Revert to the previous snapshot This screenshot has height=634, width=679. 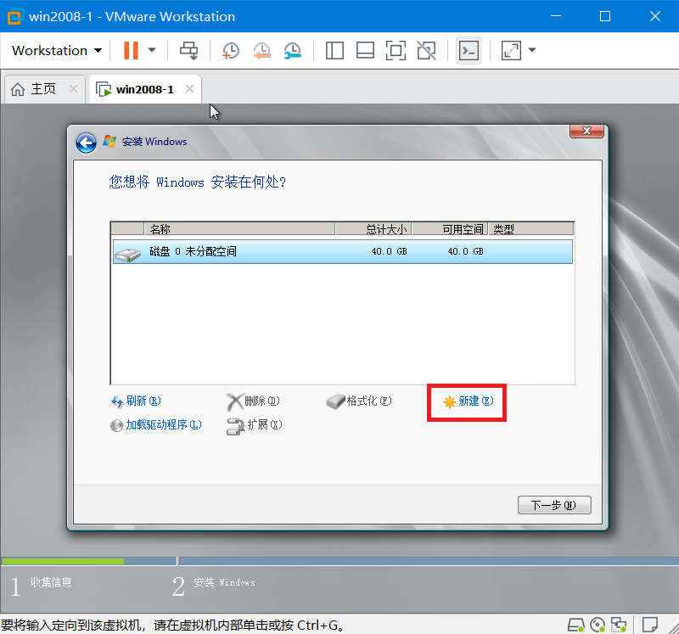coord(261,50)
